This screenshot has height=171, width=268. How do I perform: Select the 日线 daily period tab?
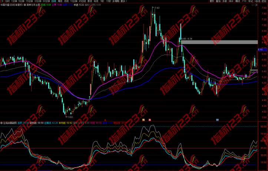point(53,1)
